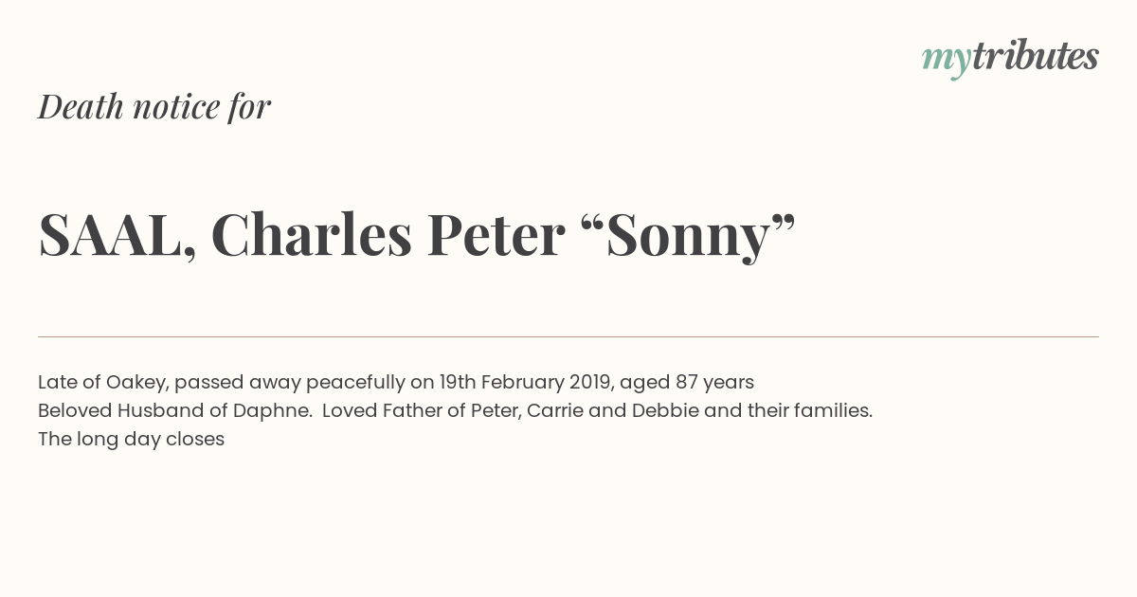1137x597 pixels.
Task: Click the horizontal divider line
Action: tap(568, 336)
